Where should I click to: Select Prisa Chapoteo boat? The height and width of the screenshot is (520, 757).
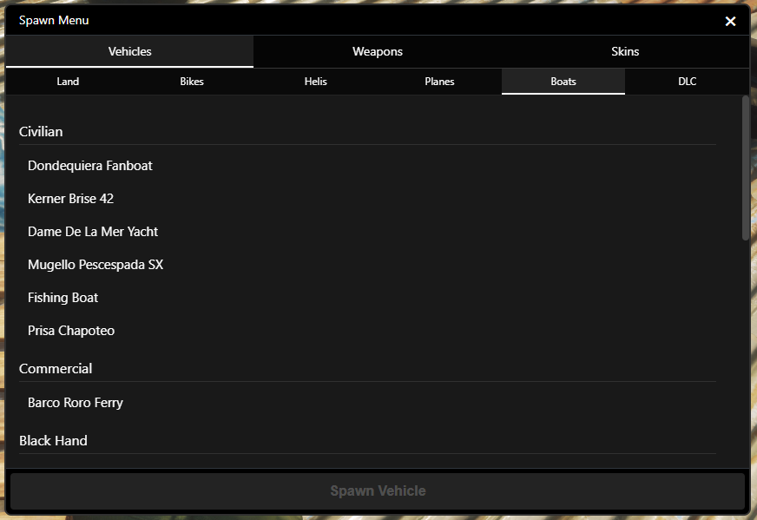(71, 331)
